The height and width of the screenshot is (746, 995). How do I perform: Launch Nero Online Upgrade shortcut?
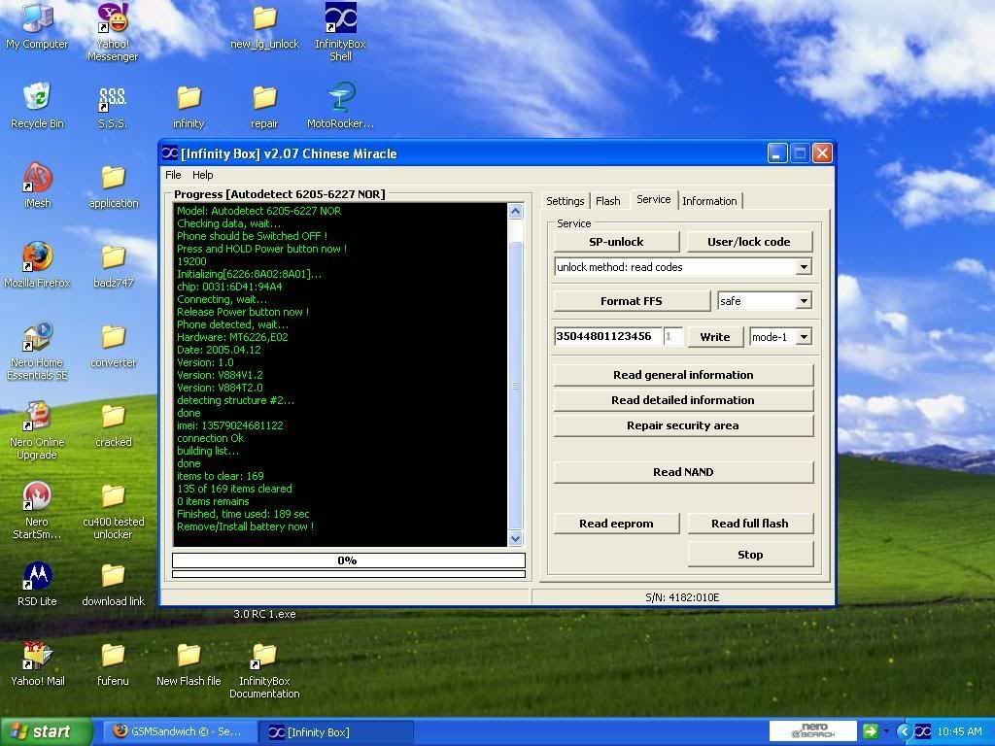37,430
